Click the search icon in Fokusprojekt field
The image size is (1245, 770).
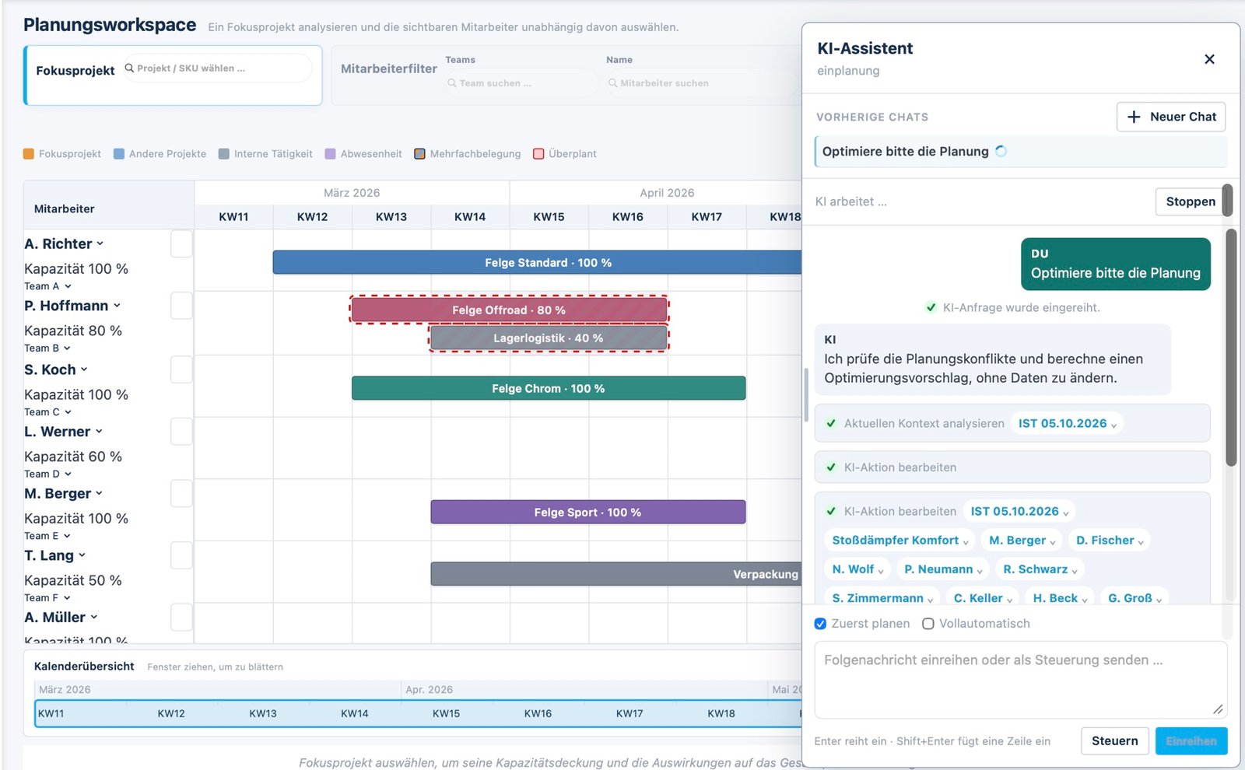tap(129, 68)
